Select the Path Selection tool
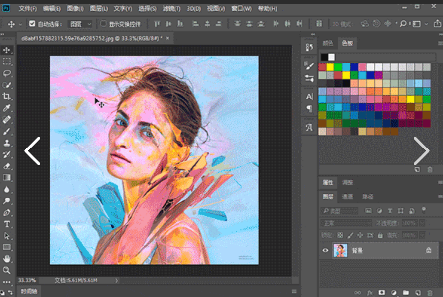 [x=7, y=236]
